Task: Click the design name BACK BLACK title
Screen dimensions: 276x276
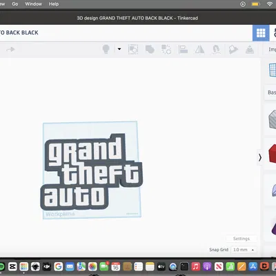Action: pos(19,32)
